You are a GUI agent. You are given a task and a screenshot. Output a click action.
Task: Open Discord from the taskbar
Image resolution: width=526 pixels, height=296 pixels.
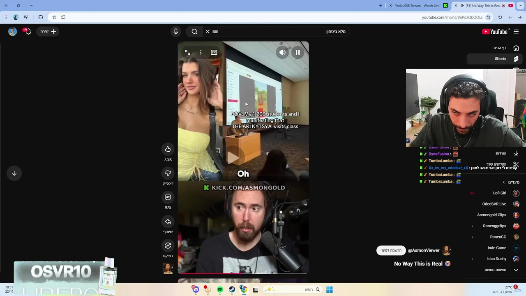(x=196, y=290)
